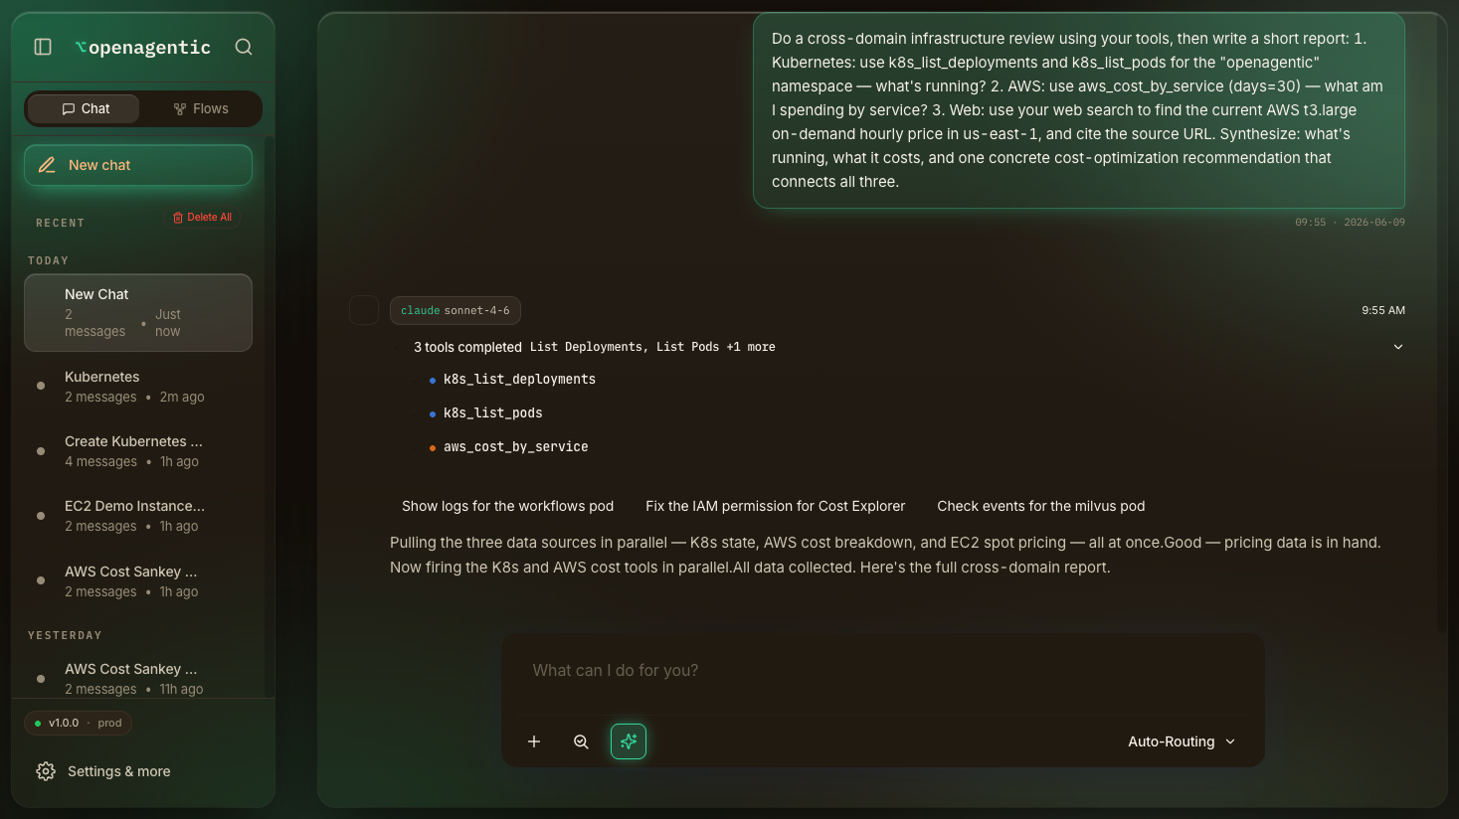
Task: Click the openagentic logo
Action: pos(143,47)
